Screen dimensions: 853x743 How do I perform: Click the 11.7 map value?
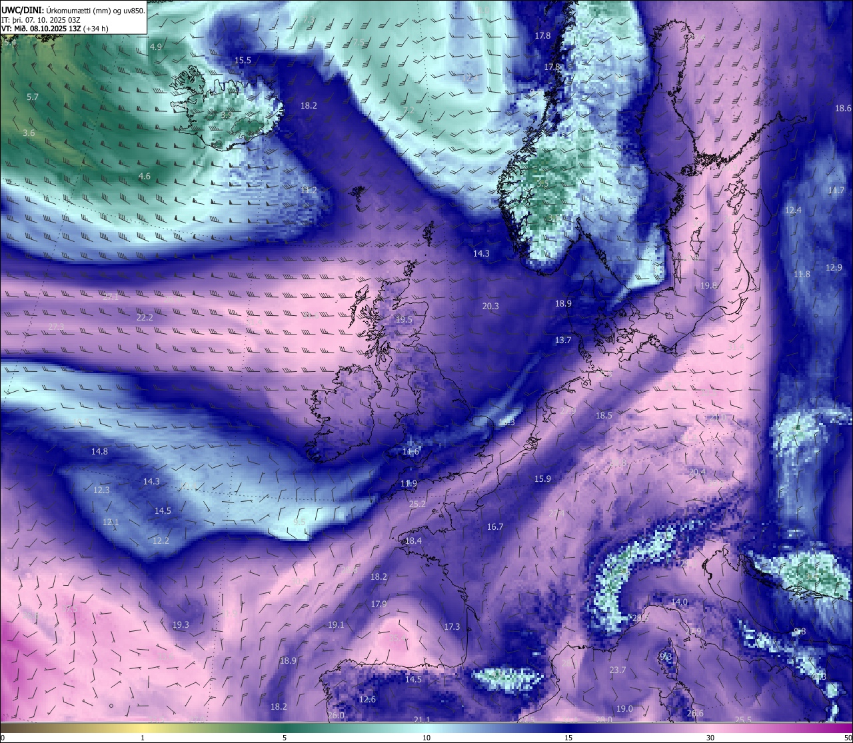[x=836, y=191]
